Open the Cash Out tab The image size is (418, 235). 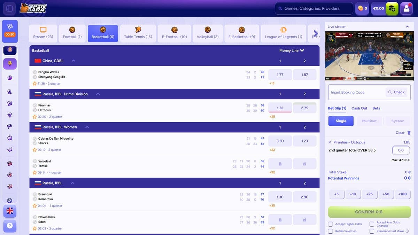click(x=359, y=108)
